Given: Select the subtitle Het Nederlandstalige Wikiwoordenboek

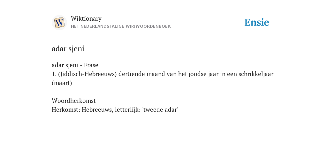Looking at the screenshot, I should [x=121, y=26].
